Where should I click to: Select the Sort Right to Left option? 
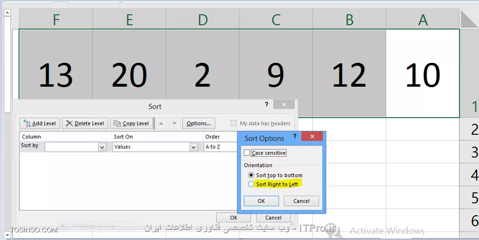coord(251,184)
